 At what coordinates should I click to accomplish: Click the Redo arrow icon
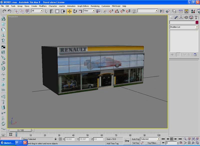[10, 11]
